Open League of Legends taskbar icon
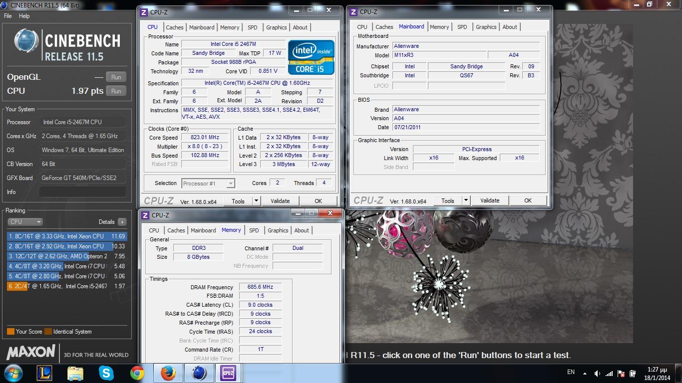 [45, 373]
